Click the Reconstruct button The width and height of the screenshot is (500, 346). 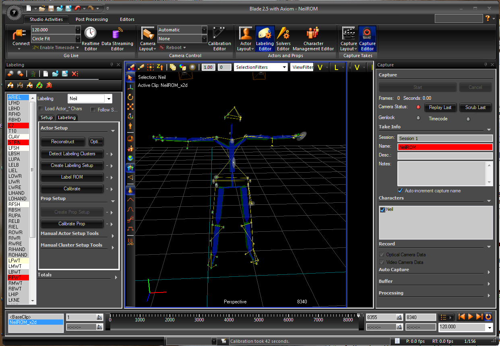(63, 142)
